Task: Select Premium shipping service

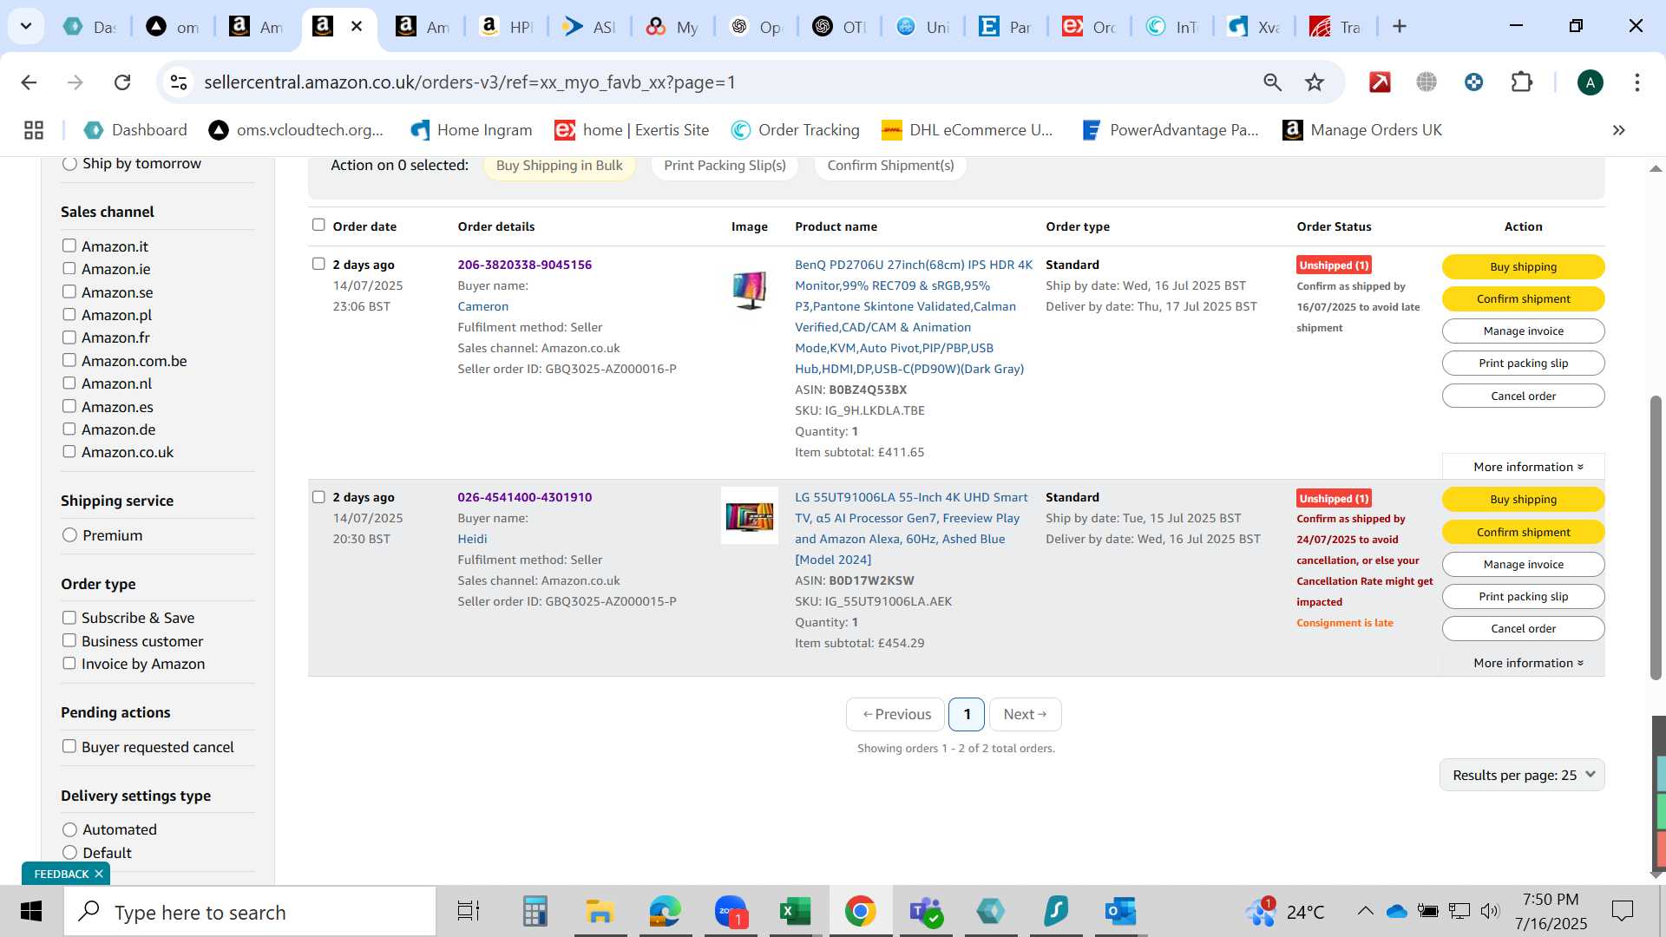Action: [x=70, y=535]
